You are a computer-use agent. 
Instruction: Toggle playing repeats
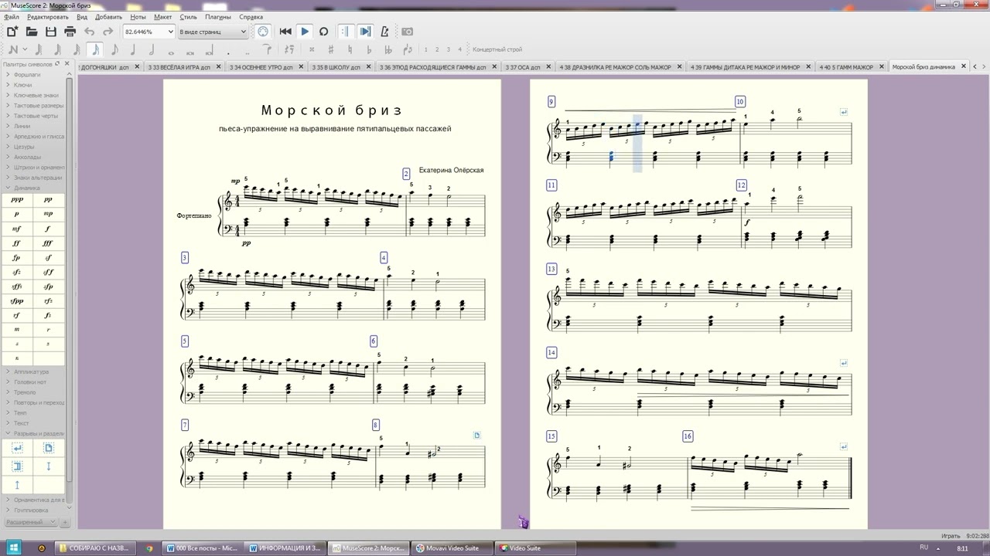(x=346, y=32)
